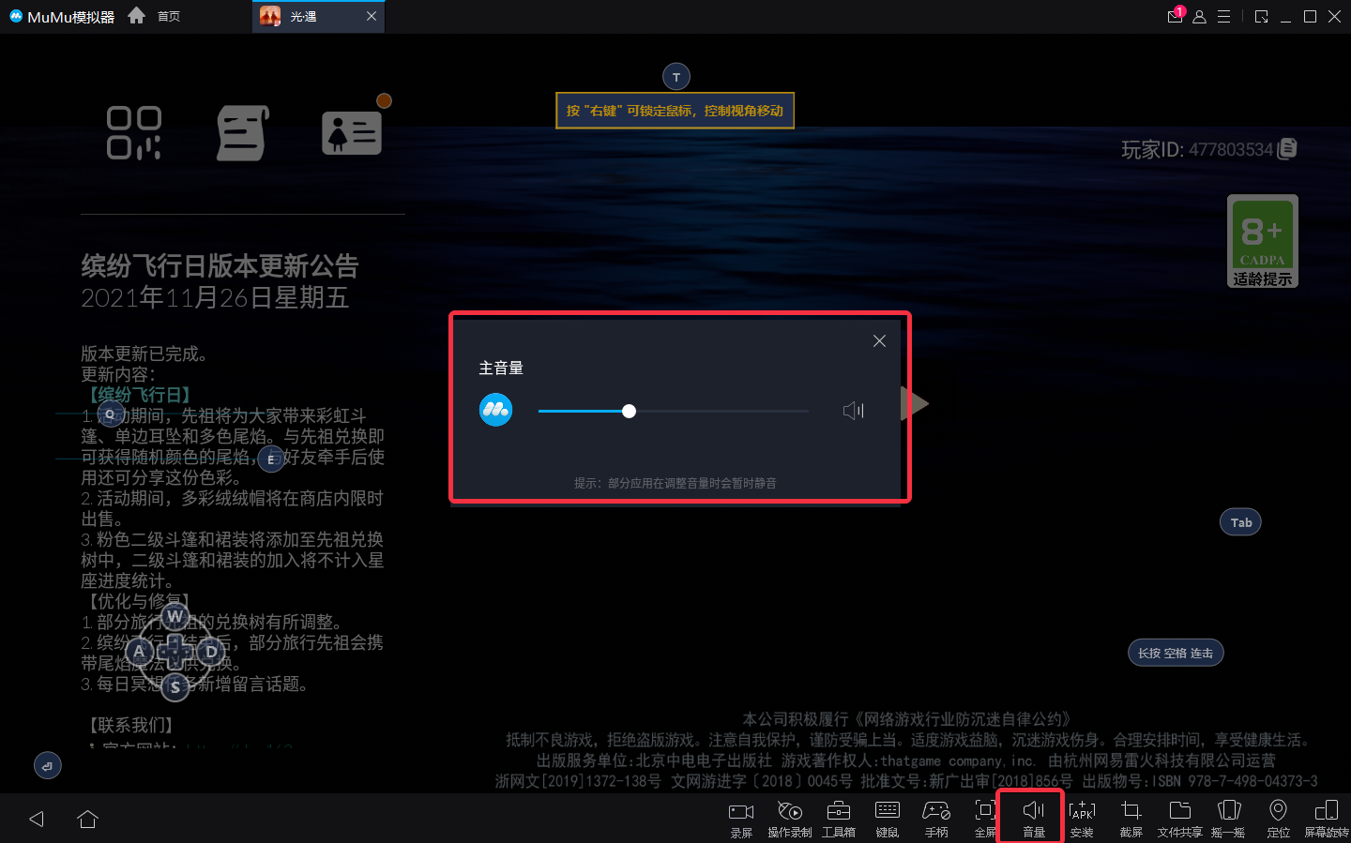1351x843 pixels.
Task: Click the MuMu模拟器 logo in title bar
Action: [62, 17]
